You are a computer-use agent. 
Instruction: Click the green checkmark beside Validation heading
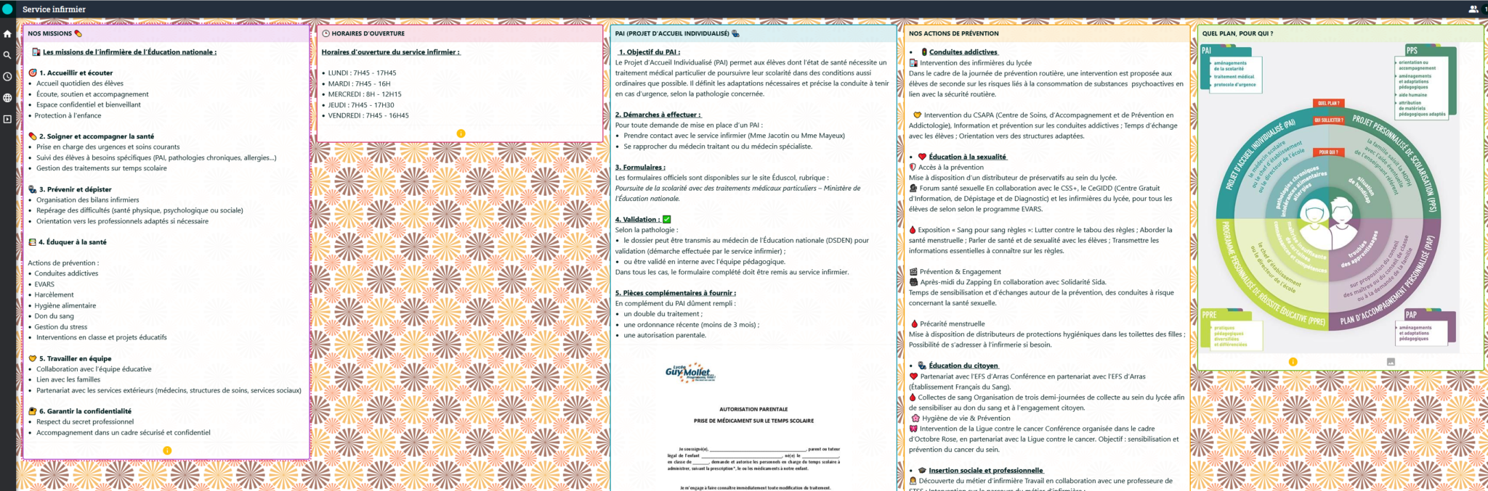click(x=667, y=219)
